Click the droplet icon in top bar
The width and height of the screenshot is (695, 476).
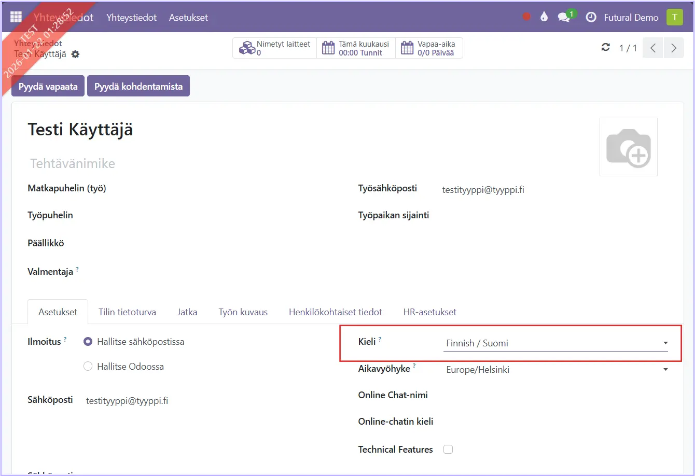[x=544, y=17]
